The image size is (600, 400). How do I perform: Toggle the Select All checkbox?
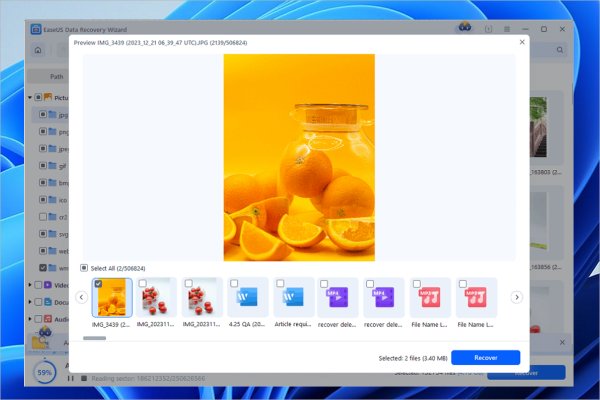tap(84, 268)
